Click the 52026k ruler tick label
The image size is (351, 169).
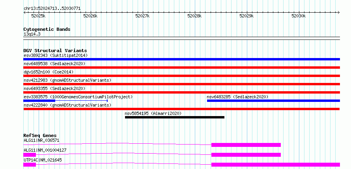90,16
